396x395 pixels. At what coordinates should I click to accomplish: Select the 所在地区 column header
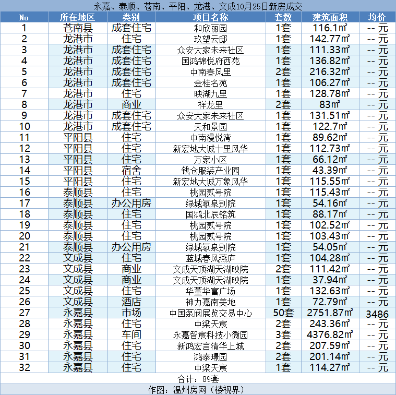(x=78, y=17)
